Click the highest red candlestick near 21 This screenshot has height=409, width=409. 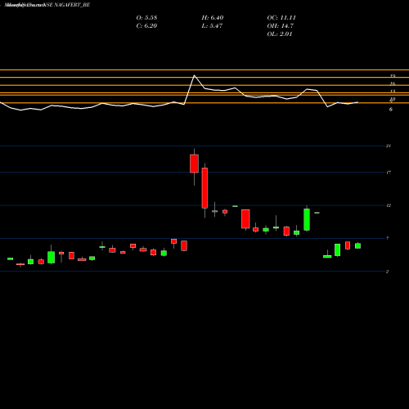coord(194,164)
